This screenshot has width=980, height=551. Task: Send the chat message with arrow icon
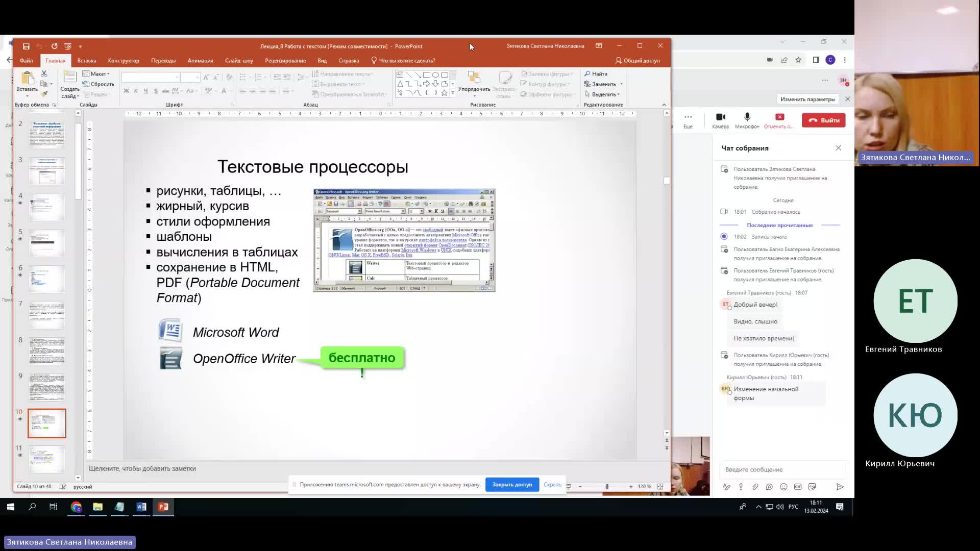(840, 487)
